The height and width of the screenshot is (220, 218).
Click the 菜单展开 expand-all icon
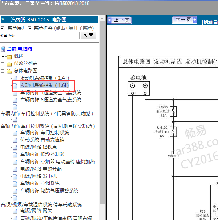(x=2, y=28)
